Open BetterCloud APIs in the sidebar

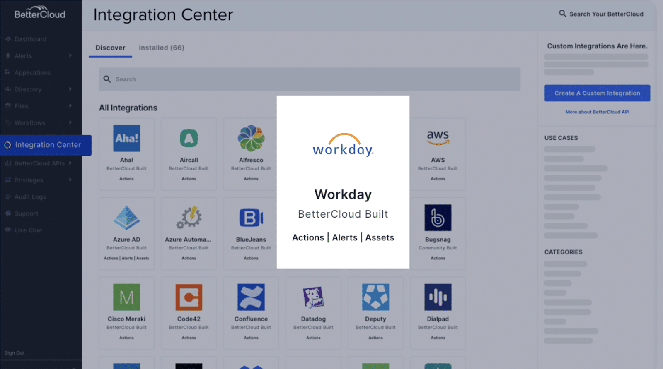click(39, 163)
